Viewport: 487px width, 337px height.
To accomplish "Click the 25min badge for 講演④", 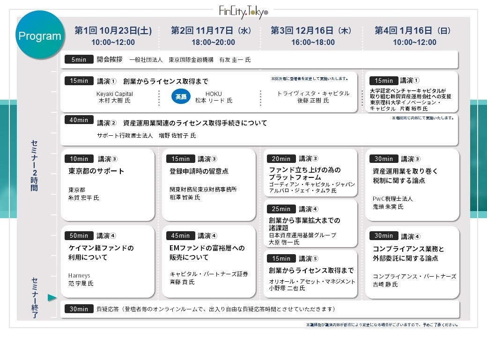I will click(x=281, y=209).
